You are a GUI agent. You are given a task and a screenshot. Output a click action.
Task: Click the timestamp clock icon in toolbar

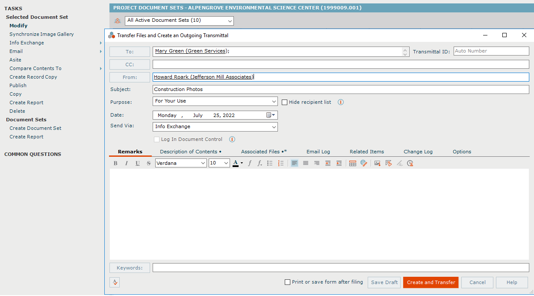coord(410,163)
